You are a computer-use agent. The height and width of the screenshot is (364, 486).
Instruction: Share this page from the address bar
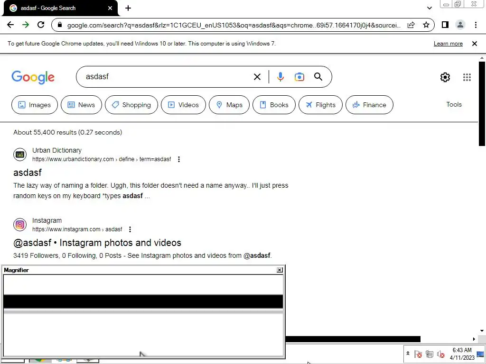click(x=411, y=25)
